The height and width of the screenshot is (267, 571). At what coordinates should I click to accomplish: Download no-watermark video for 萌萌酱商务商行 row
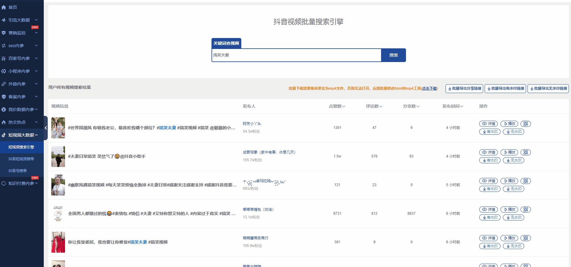pos(513,246)
